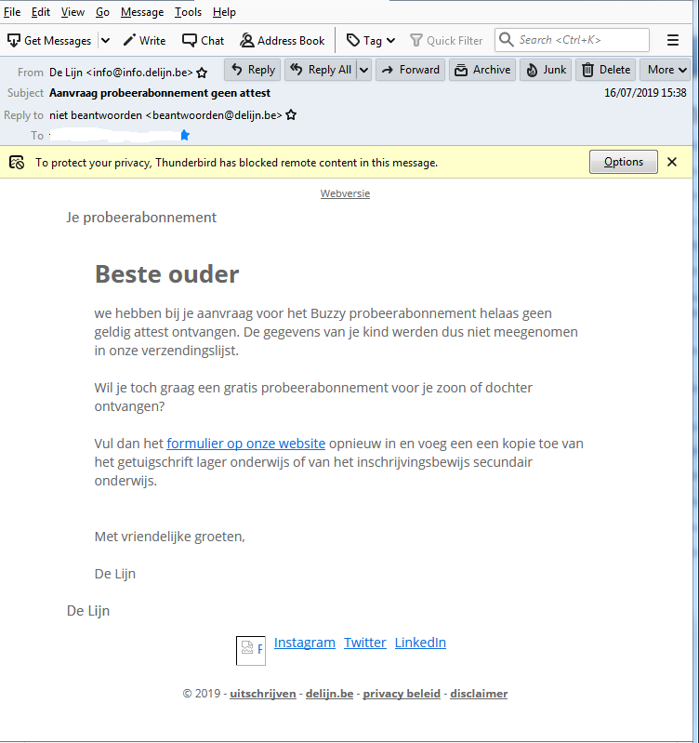Open the Tools menu
Screen dimensions: 699x743
(x=188, y=12)
